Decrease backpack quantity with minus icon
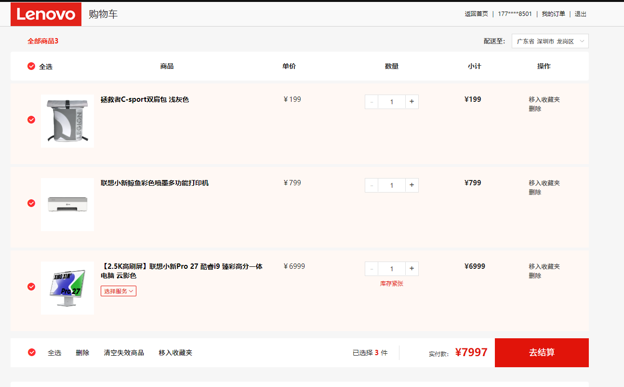 tap(372, 102)
